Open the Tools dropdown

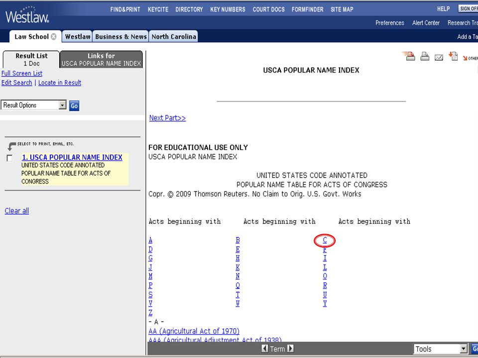click(441, 349)
